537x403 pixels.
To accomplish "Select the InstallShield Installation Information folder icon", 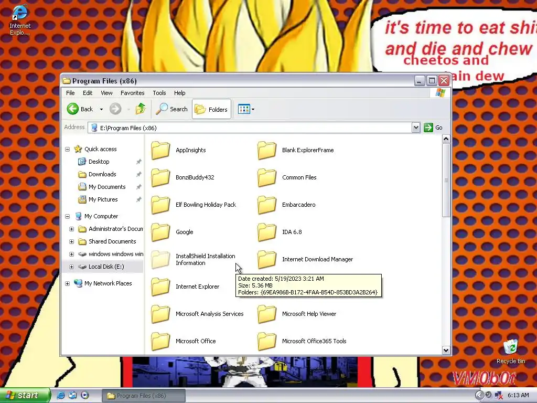I will click(160, 259).
